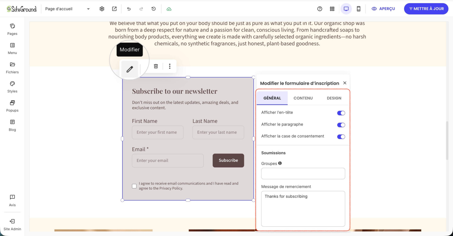
Task: Click the Last Name input field
Action: click(218, 132)
